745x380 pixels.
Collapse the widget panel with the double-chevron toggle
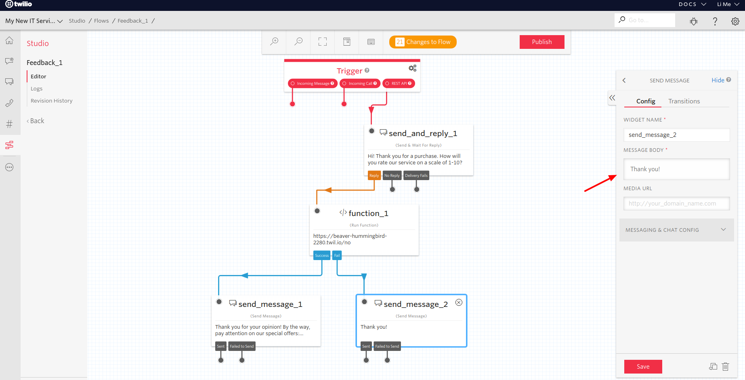point(612,98)
